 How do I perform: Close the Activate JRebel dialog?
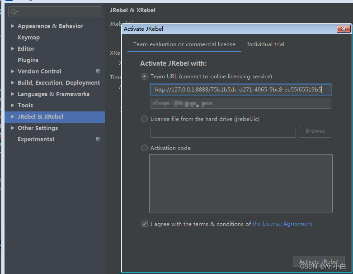[344, 29]
